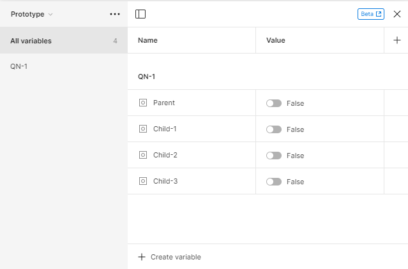
Task: Select the QN-1 group in sidebar
Action: (x=19, y=66)
